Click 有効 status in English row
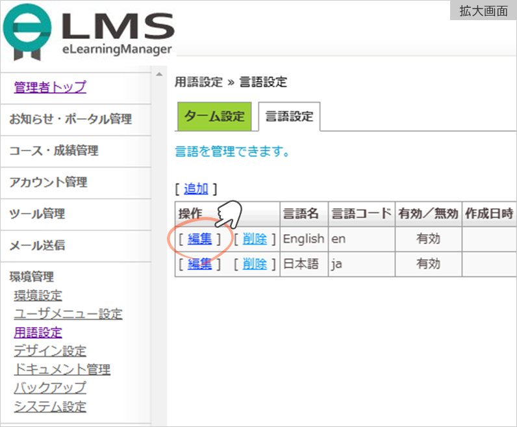This screenshot has height=427, width=517. pyautogui.click(x=428, y=239)
